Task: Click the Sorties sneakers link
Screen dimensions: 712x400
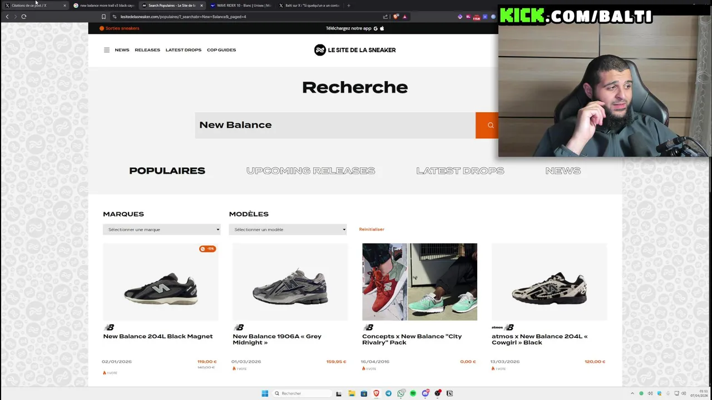Action: click(120, 28)
